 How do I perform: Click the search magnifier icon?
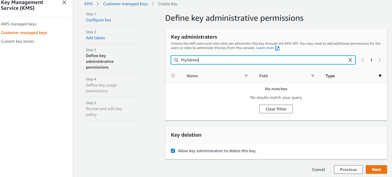click(x=176, y=60)
